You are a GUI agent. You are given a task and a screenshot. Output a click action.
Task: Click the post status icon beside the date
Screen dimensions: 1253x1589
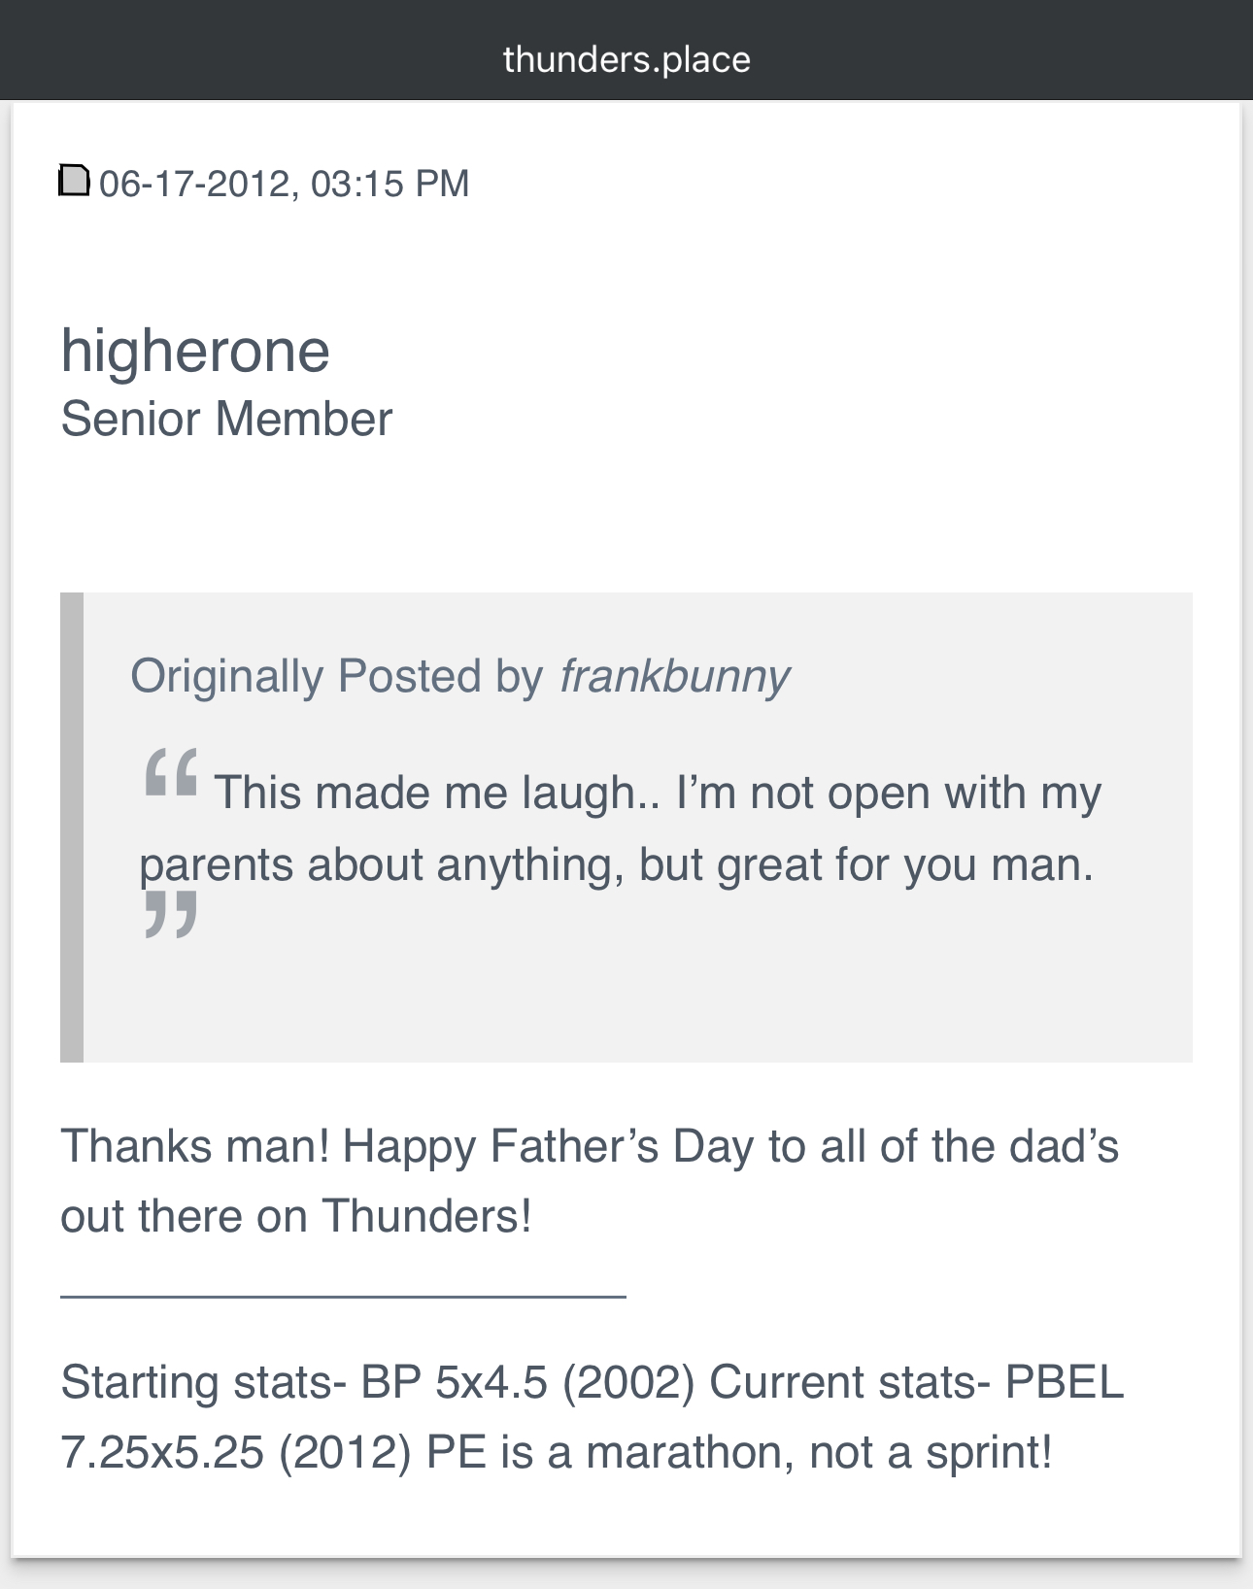(x=75, y=181)
